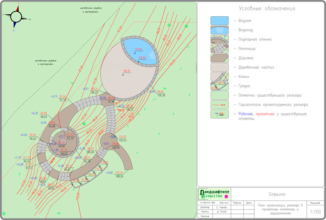
Task: Select the Деревянный настил legend swatch
Action: (220, 67)
